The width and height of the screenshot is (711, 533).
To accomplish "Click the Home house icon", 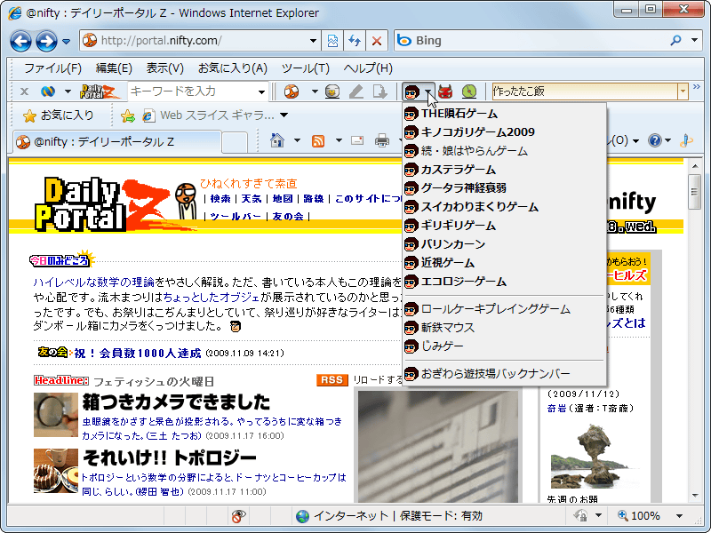I will point(277,141).
